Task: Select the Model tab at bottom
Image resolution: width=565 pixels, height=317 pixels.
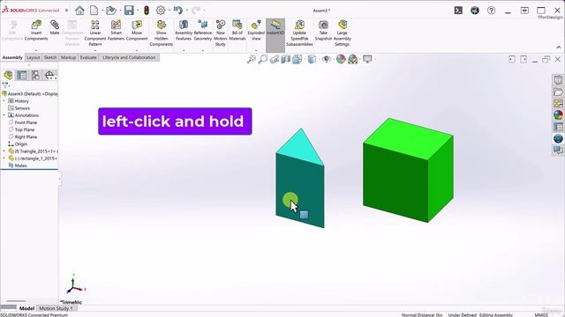Action: click(26, 308)
